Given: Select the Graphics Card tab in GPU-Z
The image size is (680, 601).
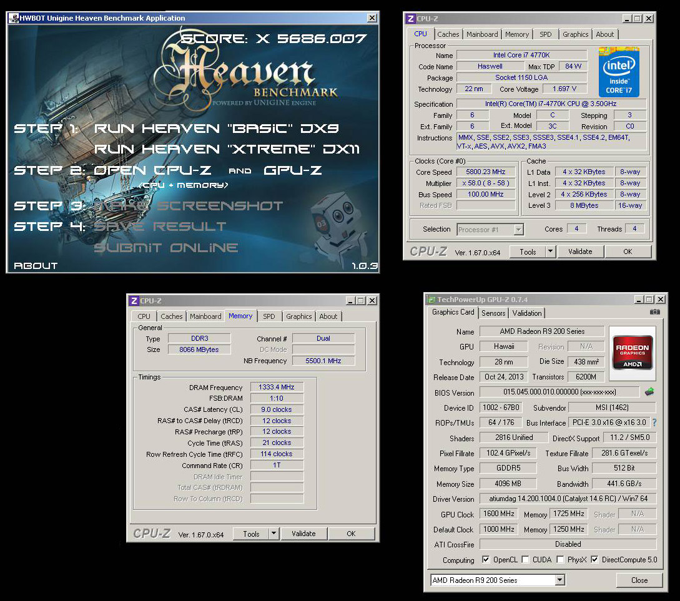Looking at the screenshot, I should click(x=453, y=312).
